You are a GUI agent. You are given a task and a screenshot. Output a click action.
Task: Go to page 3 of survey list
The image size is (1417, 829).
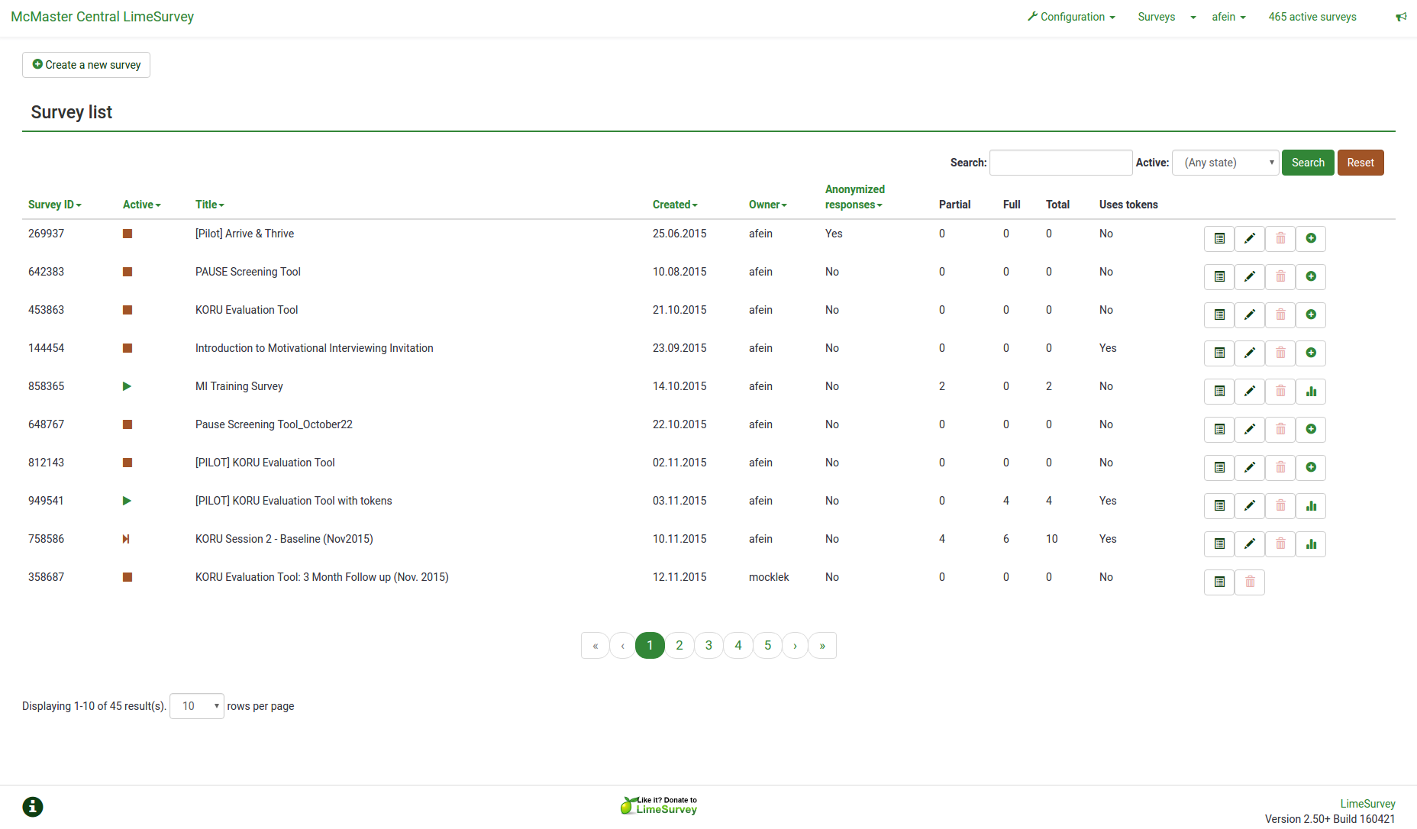[708, 646]
